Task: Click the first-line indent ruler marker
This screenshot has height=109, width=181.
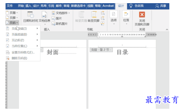Action: tap(98, 33)
